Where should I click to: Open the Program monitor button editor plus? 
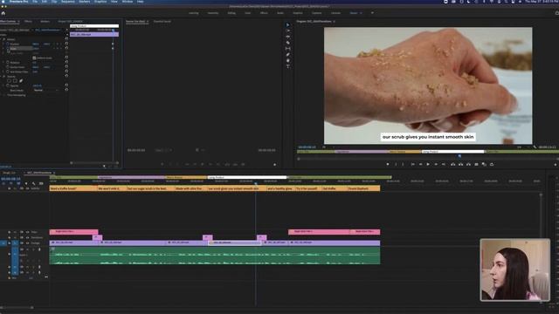[556, 165]
